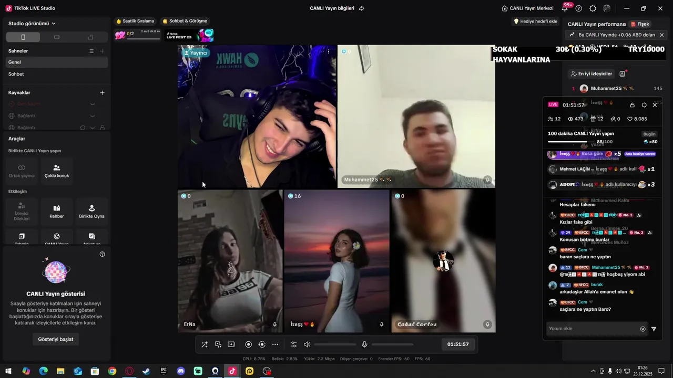Open the magic wand effects tool
The width and height of the screenshot is (673, 378).
pos(205,344)
